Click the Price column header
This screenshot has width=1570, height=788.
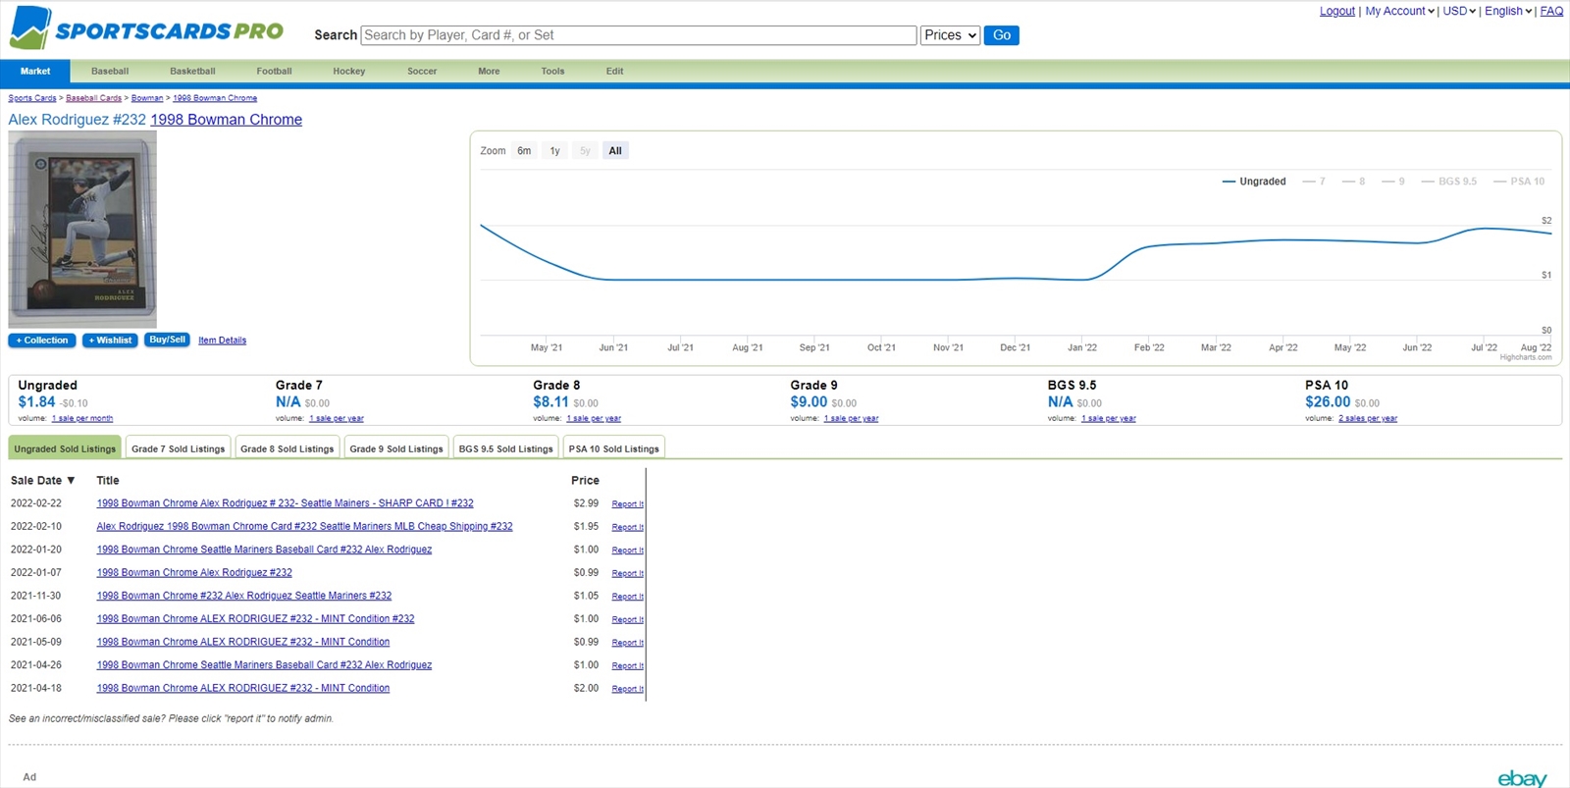[585, 481]
